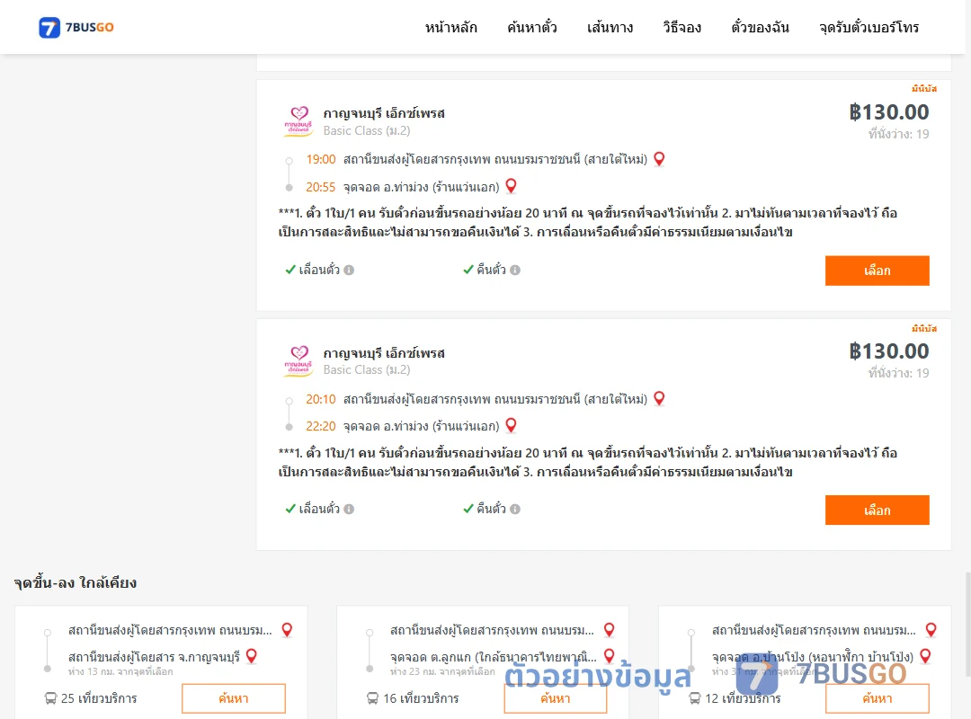The width and height of the screenshot is (971, 719).
Task: Open map pin for 20:55 arrival stop
Action: pos(511,186)
